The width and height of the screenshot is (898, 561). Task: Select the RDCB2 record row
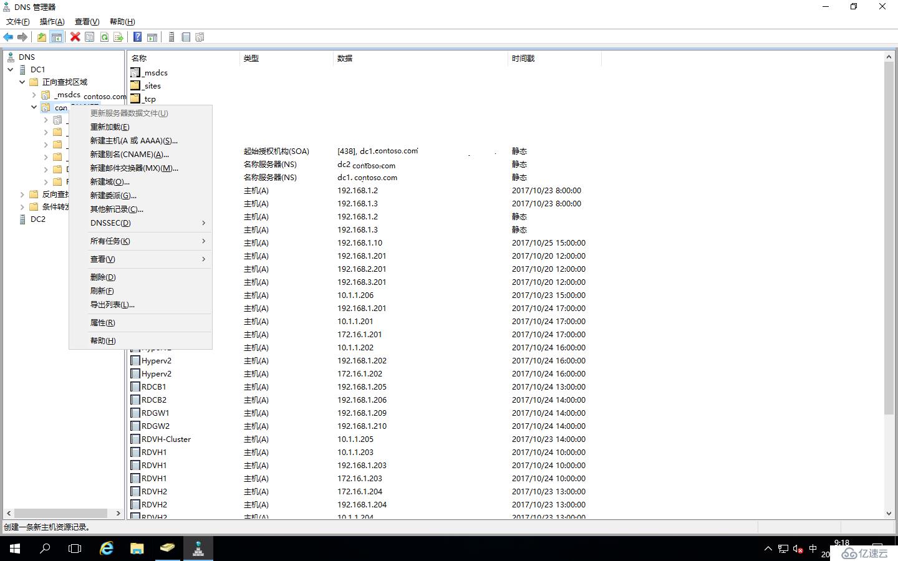coord(365,400)
